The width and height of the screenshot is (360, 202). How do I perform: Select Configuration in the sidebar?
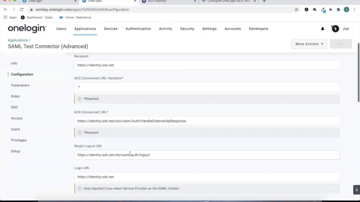pyautogui.click(x=22, y=74)
